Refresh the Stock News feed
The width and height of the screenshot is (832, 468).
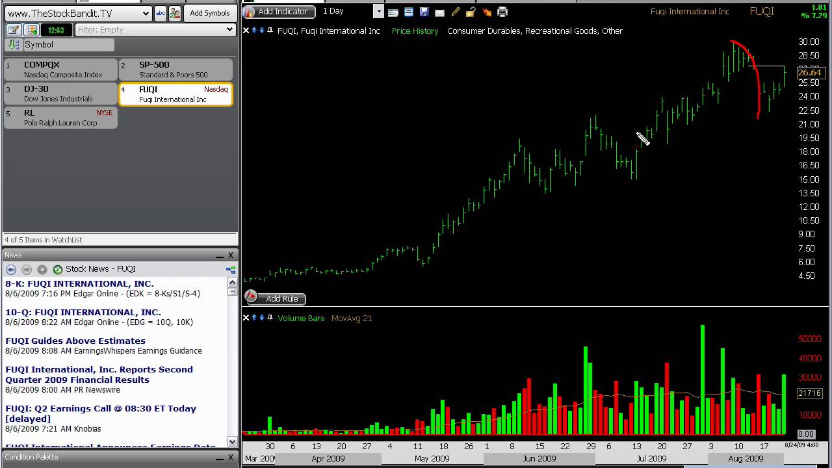[58, 269]
